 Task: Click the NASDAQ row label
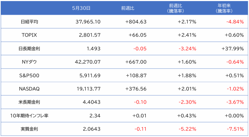tap(30, 89)
